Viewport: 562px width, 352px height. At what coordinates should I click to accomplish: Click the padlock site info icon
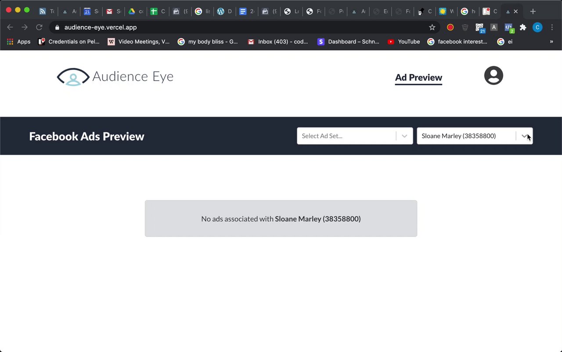(57, 27)
